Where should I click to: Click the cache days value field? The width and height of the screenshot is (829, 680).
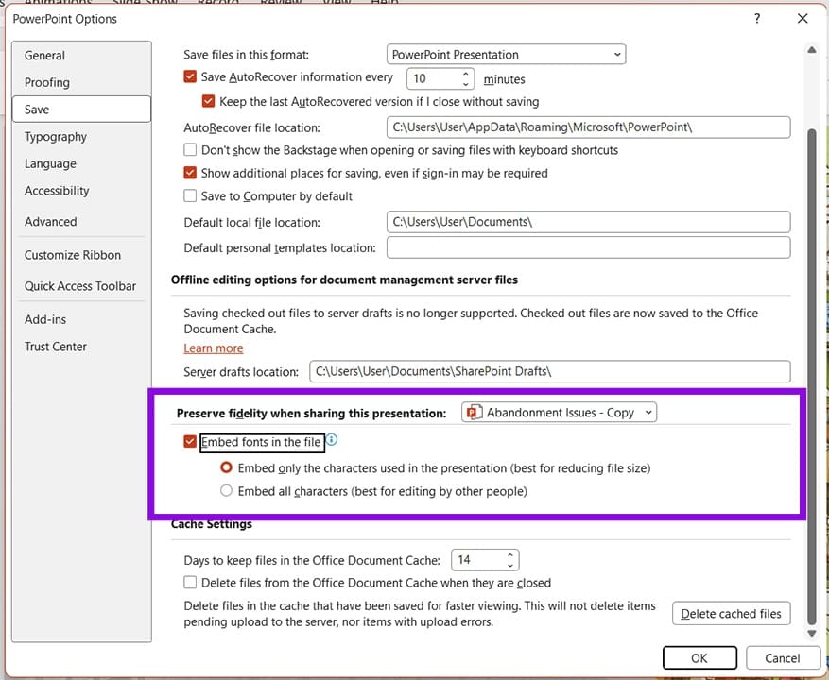(478, 559)
